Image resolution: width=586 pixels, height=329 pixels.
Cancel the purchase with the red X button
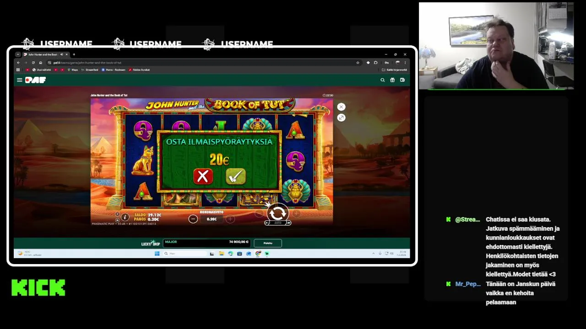click(203, 176)
